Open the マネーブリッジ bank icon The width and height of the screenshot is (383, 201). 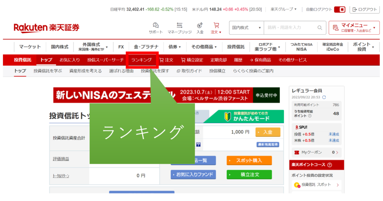[x=180, y=28]
